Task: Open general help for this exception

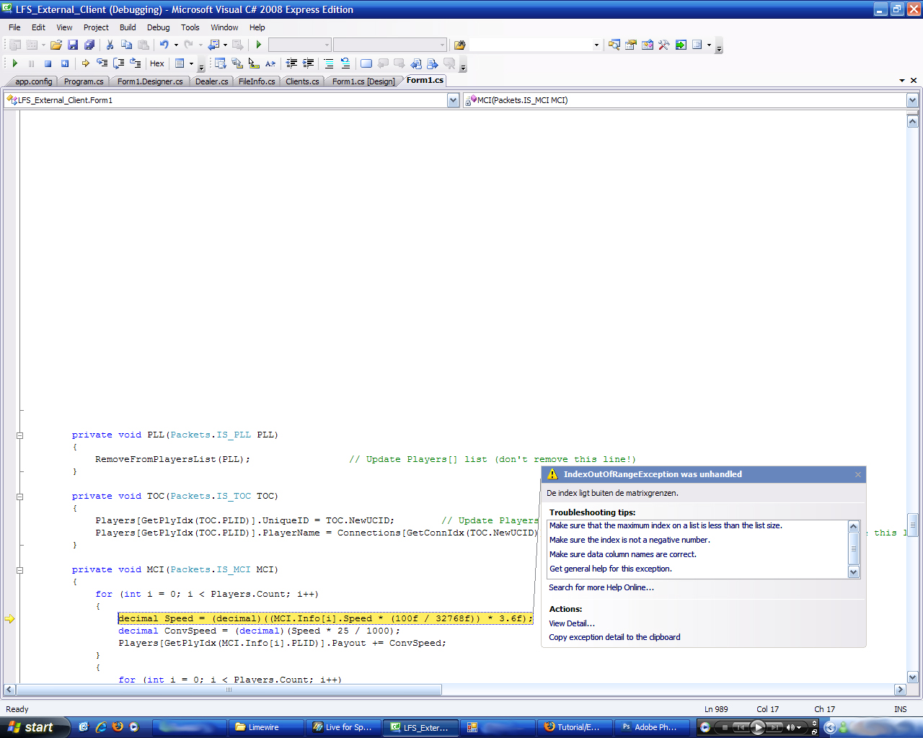Action: (x=610, y=569)
